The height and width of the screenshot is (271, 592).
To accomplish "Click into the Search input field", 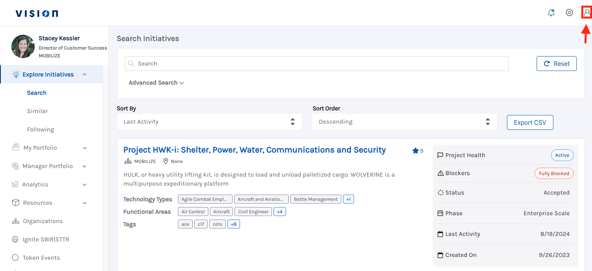I will [316, 64].
